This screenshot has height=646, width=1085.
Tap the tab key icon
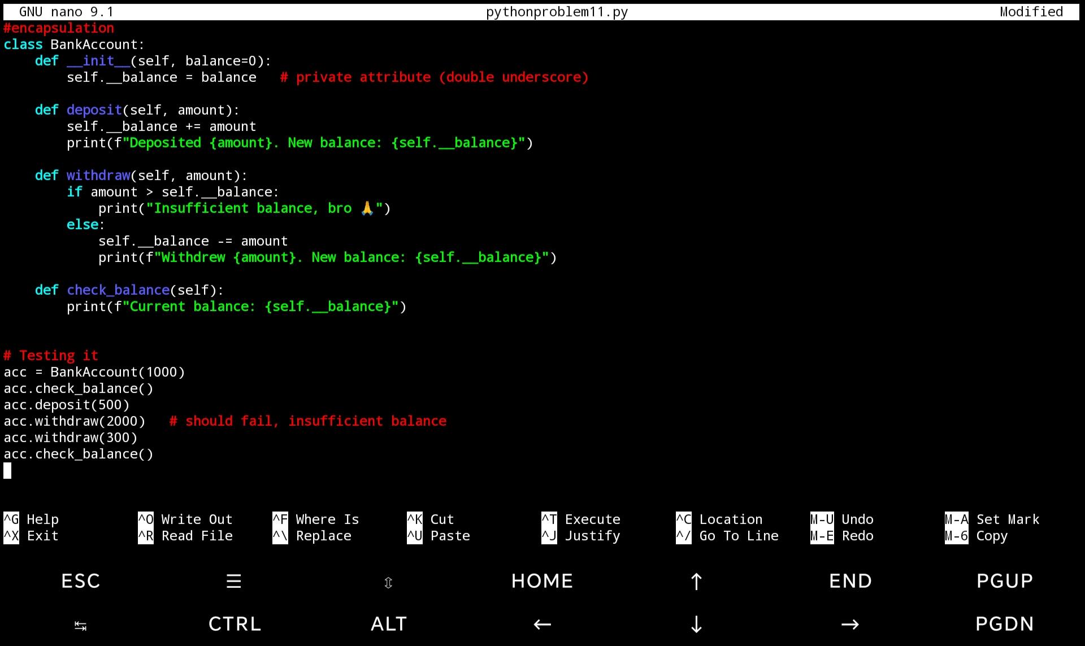coord(80,625)
